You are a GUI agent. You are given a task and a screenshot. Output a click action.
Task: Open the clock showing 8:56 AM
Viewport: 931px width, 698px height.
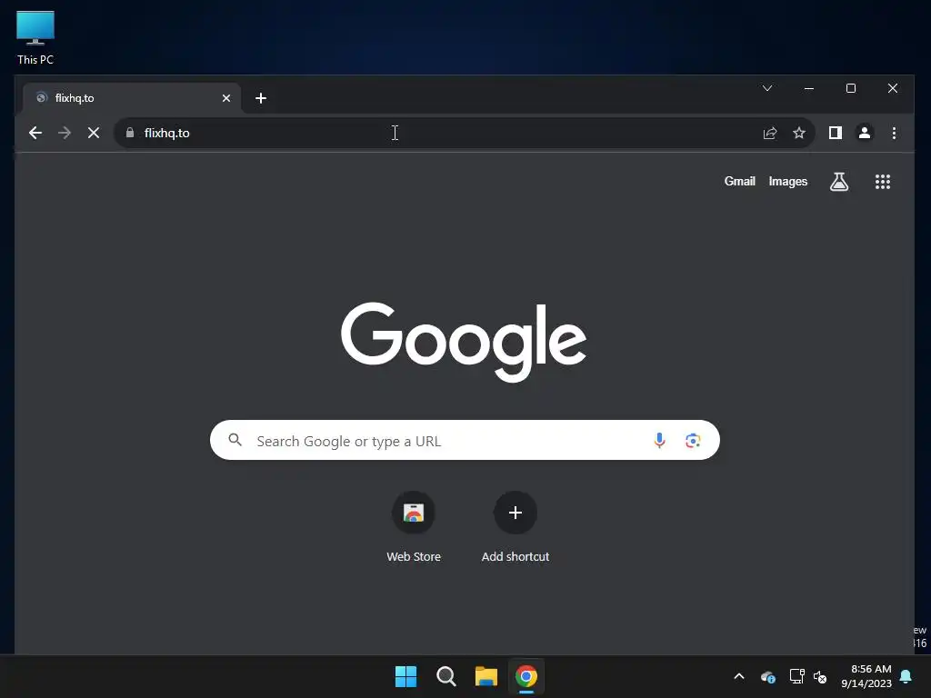click(x=866, y=676)
